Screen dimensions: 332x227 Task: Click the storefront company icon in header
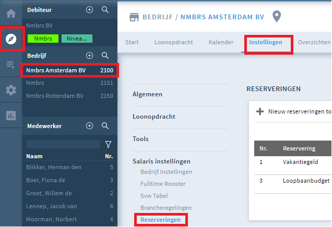(134, 17)
